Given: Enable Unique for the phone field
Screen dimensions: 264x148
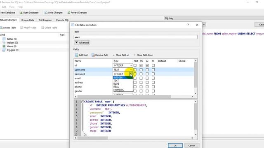Looking at the screenshot, I should point(153,87).
